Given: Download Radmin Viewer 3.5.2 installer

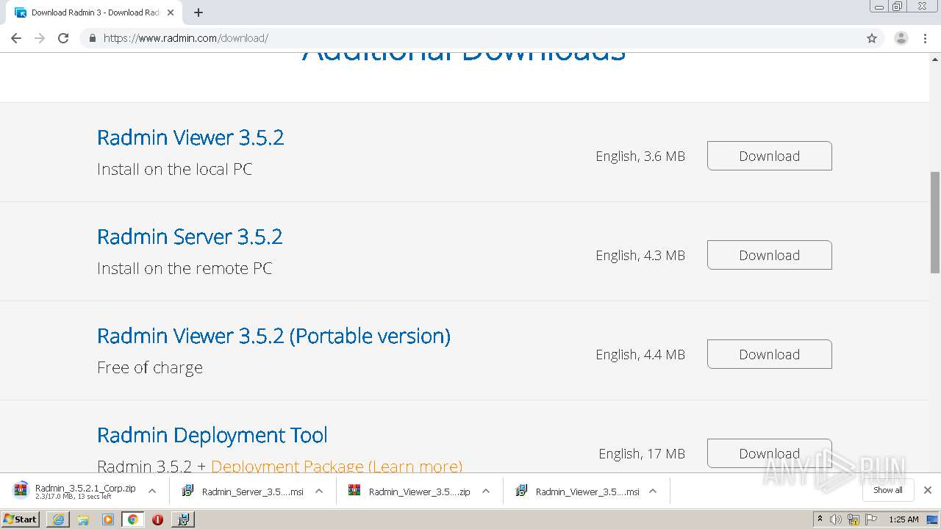Looking at the screenshot, I should click(x=769, y=156).
